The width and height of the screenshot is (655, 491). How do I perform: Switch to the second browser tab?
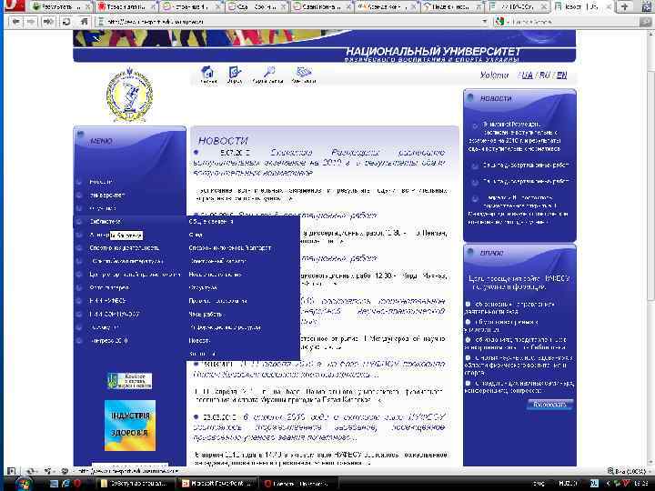click(126, 6)
